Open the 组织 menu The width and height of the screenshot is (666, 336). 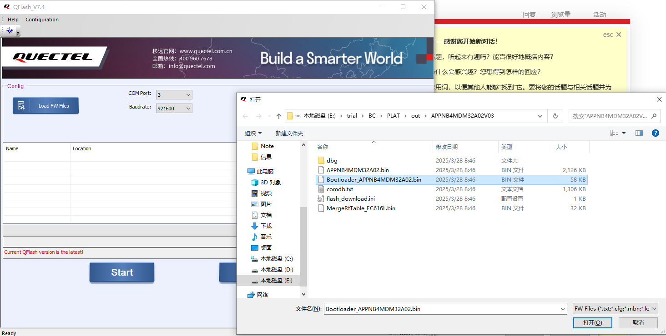click(253, 133)
